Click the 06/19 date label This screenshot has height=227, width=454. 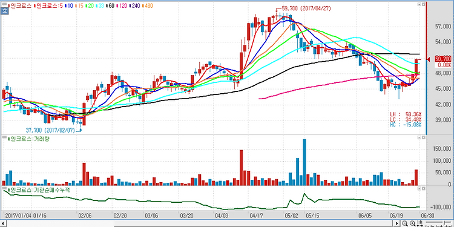pyautogui.click(x=396, y=215)
